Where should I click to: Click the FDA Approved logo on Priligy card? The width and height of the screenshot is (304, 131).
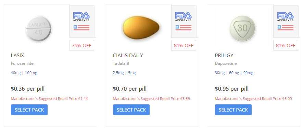(286, 16)
